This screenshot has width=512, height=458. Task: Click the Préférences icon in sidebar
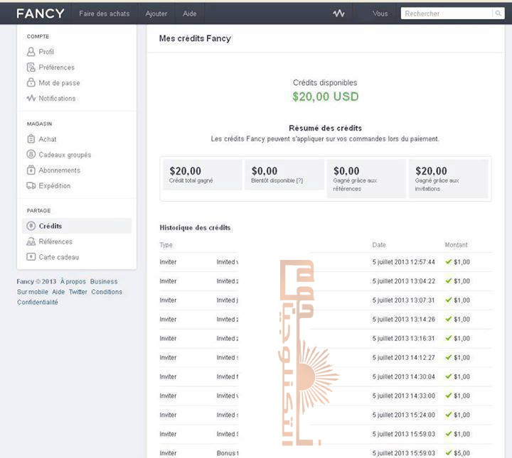pos(31,67)
